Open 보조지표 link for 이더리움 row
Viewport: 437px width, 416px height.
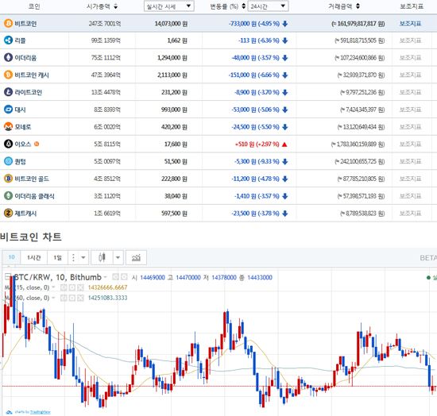410,58
